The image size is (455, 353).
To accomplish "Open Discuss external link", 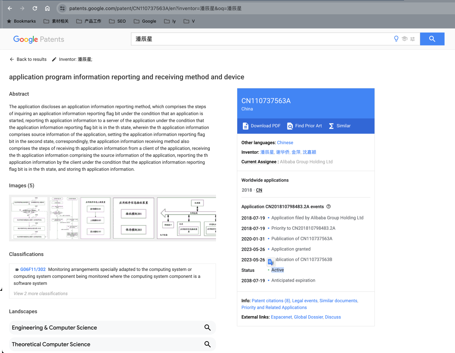I will (x=333, y=317).
